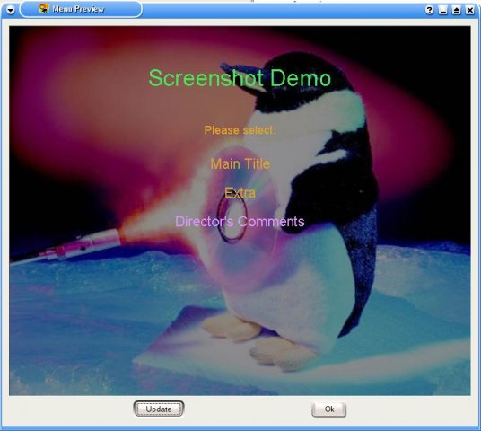Open the window menu arrow in title bar

click(10, 10)
